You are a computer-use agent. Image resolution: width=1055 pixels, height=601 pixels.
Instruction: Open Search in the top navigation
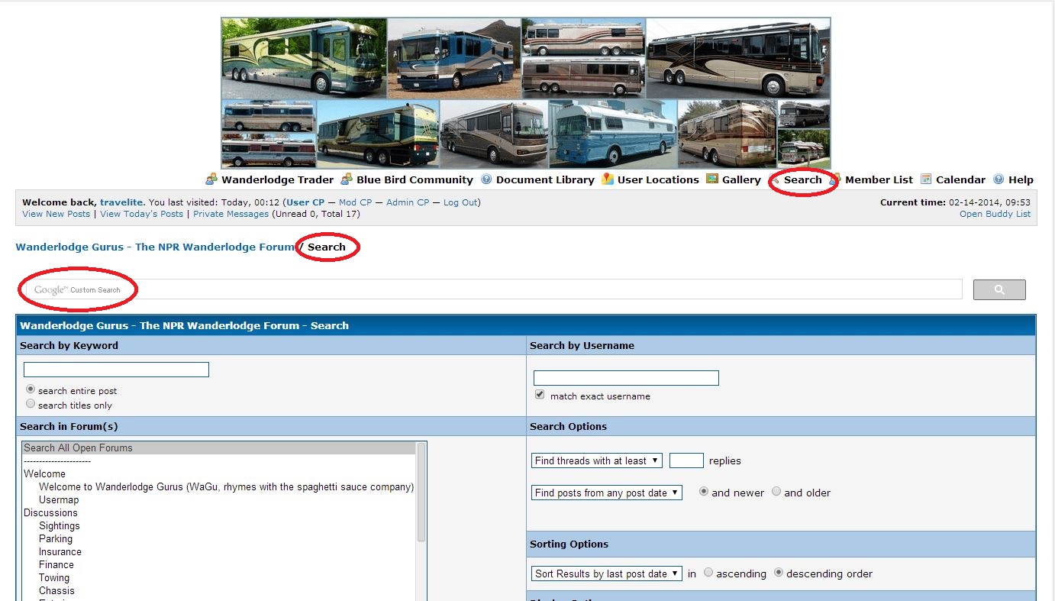(x=802, y=180)
